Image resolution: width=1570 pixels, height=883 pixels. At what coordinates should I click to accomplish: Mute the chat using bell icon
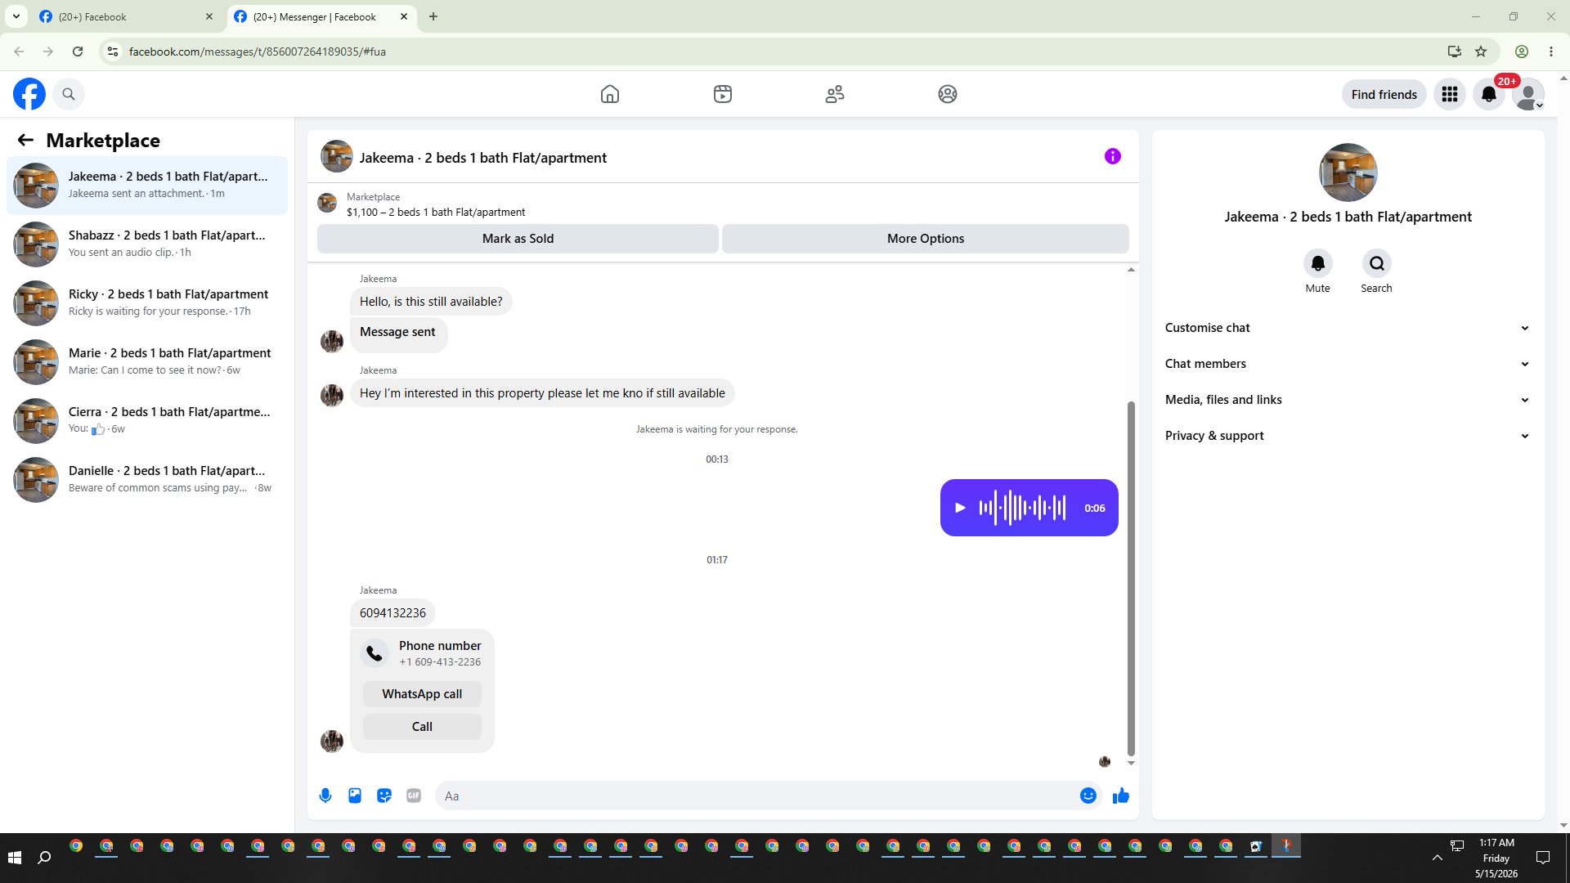click(1318, 263)
